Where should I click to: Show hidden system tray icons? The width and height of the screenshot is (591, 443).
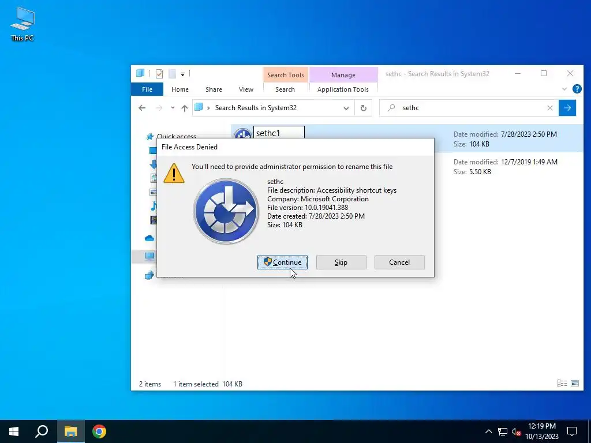point(488,431)
